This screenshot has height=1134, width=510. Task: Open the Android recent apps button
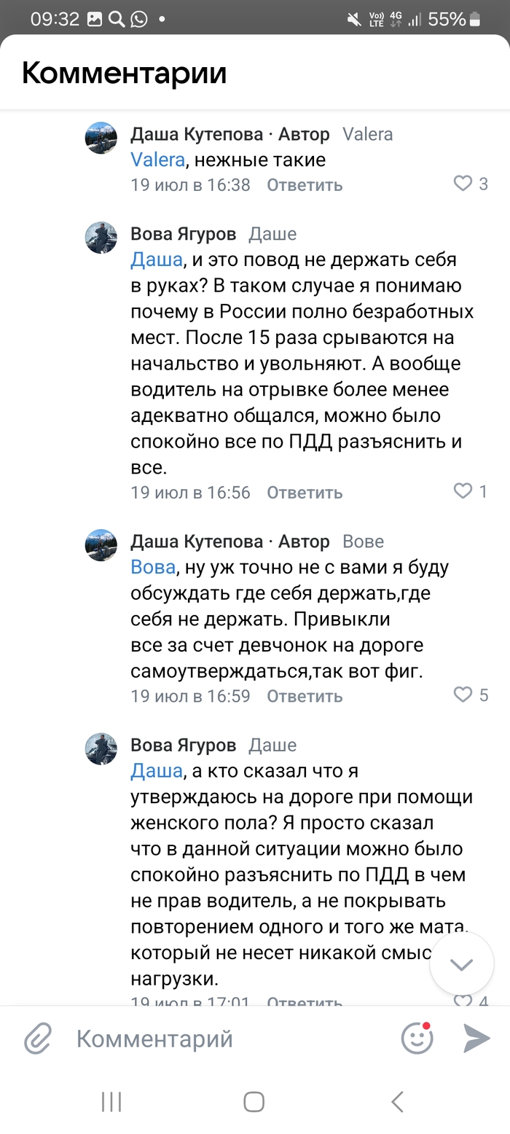(x=111, y=1101)
